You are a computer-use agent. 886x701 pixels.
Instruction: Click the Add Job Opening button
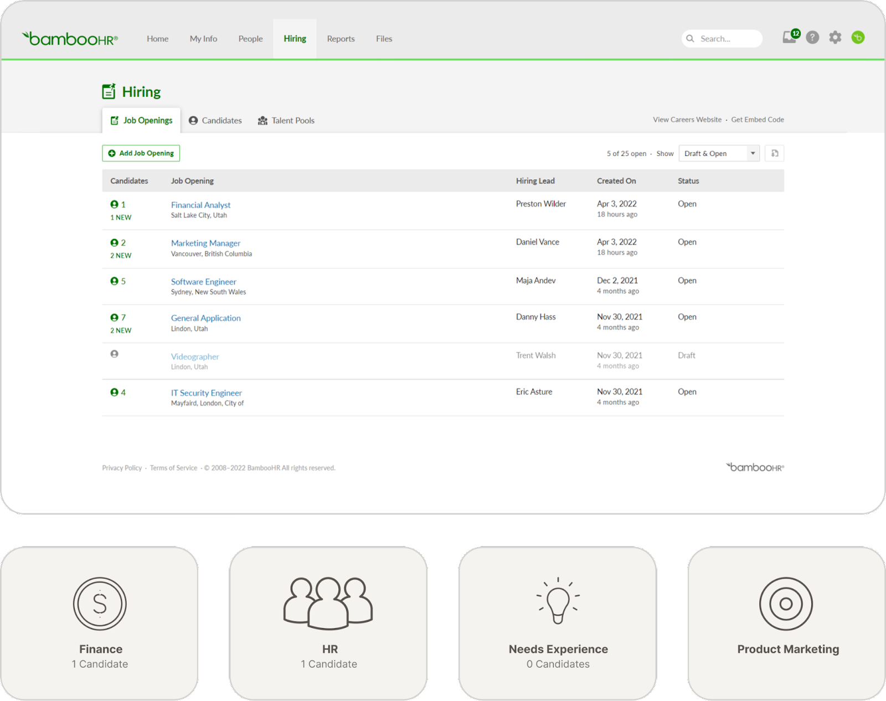click(141, 153)
